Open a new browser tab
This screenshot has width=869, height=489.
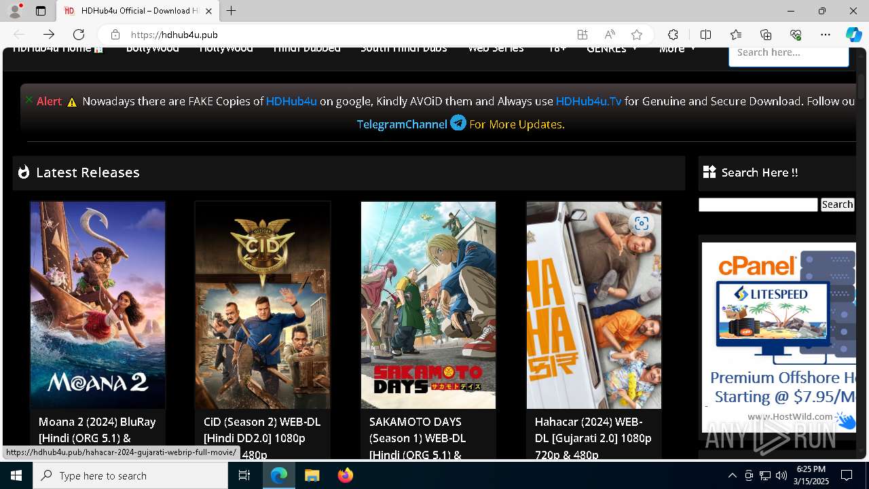pos(232,11)
